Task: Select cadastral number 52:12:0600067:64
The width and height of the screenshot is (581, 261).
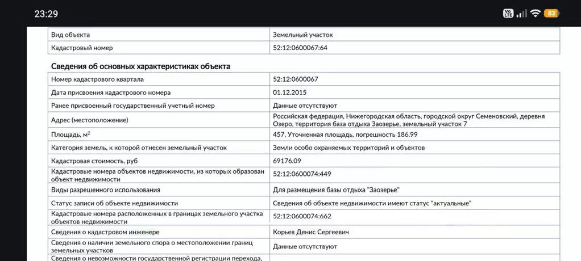Action: click(x=300, y=48)
